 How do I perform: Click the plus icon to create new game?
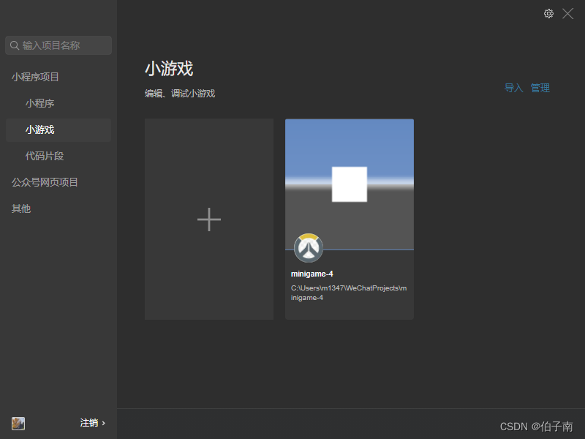pyautogui.click(x=208, y=219)
